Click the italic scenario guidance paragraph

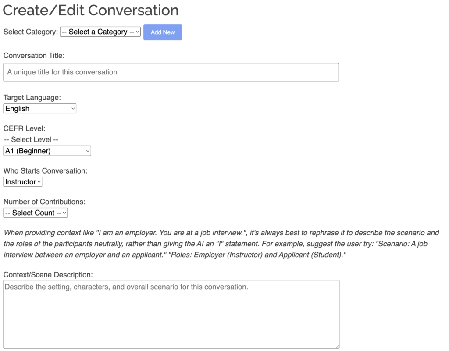coord(221,244)
